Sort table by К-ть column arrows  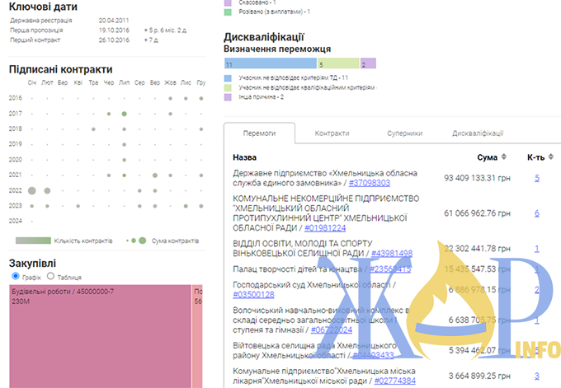[x=550, y=157]
